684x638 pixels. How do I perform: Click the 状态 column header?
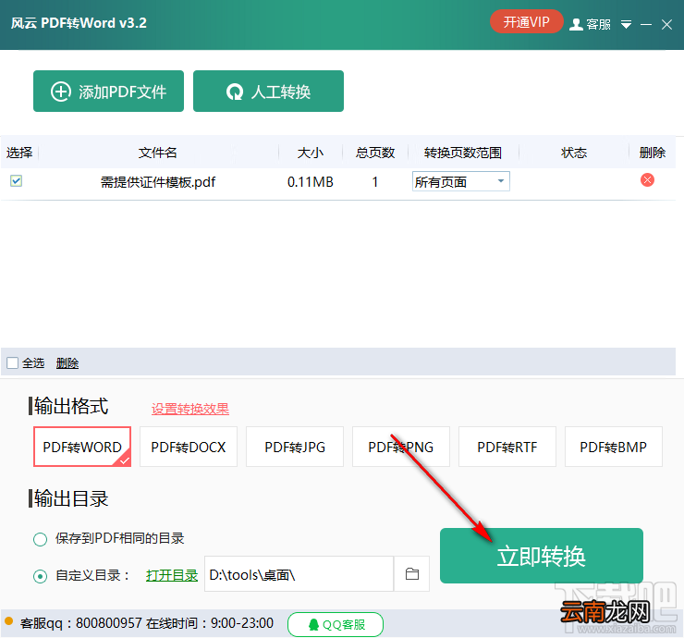pyautogui.click(x=574, y=153)
